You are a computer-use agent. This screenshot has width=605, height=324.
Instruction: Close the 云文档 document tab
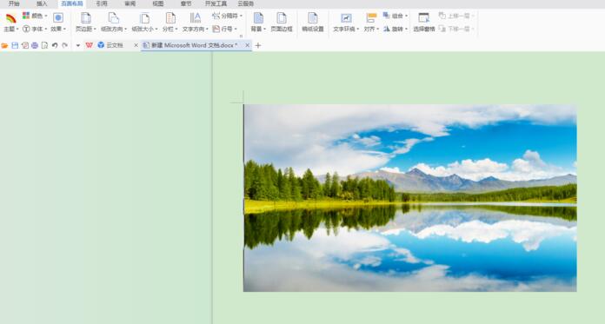(136, 45)
